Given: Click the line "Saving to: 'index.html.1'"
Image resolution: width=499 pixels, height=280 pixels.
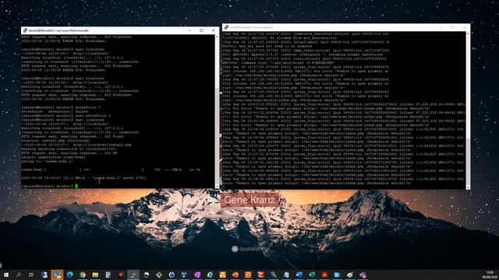Looking at the screenshot, I should click(x=47, y=161).
